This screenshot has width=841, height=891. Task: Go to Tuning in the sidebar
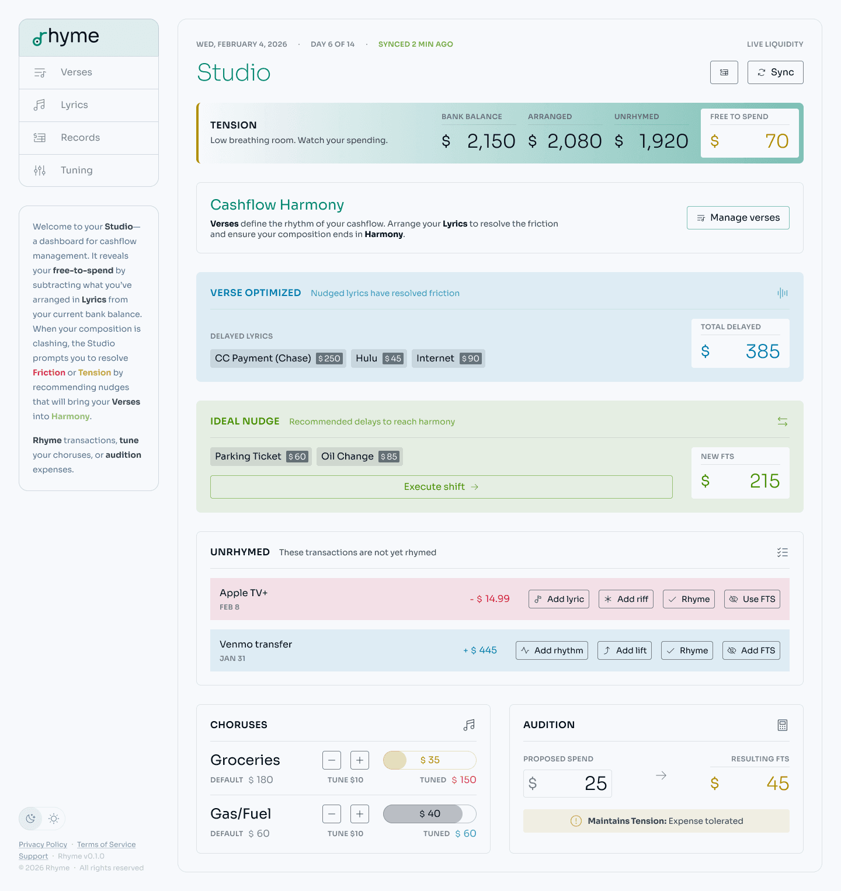77,170
